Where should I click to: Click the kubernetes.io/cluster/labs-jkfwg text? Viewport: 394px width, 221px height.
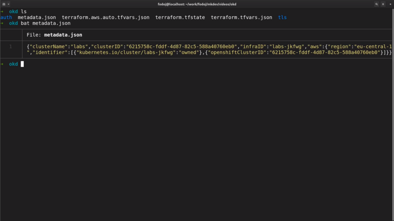coord(126,52)
